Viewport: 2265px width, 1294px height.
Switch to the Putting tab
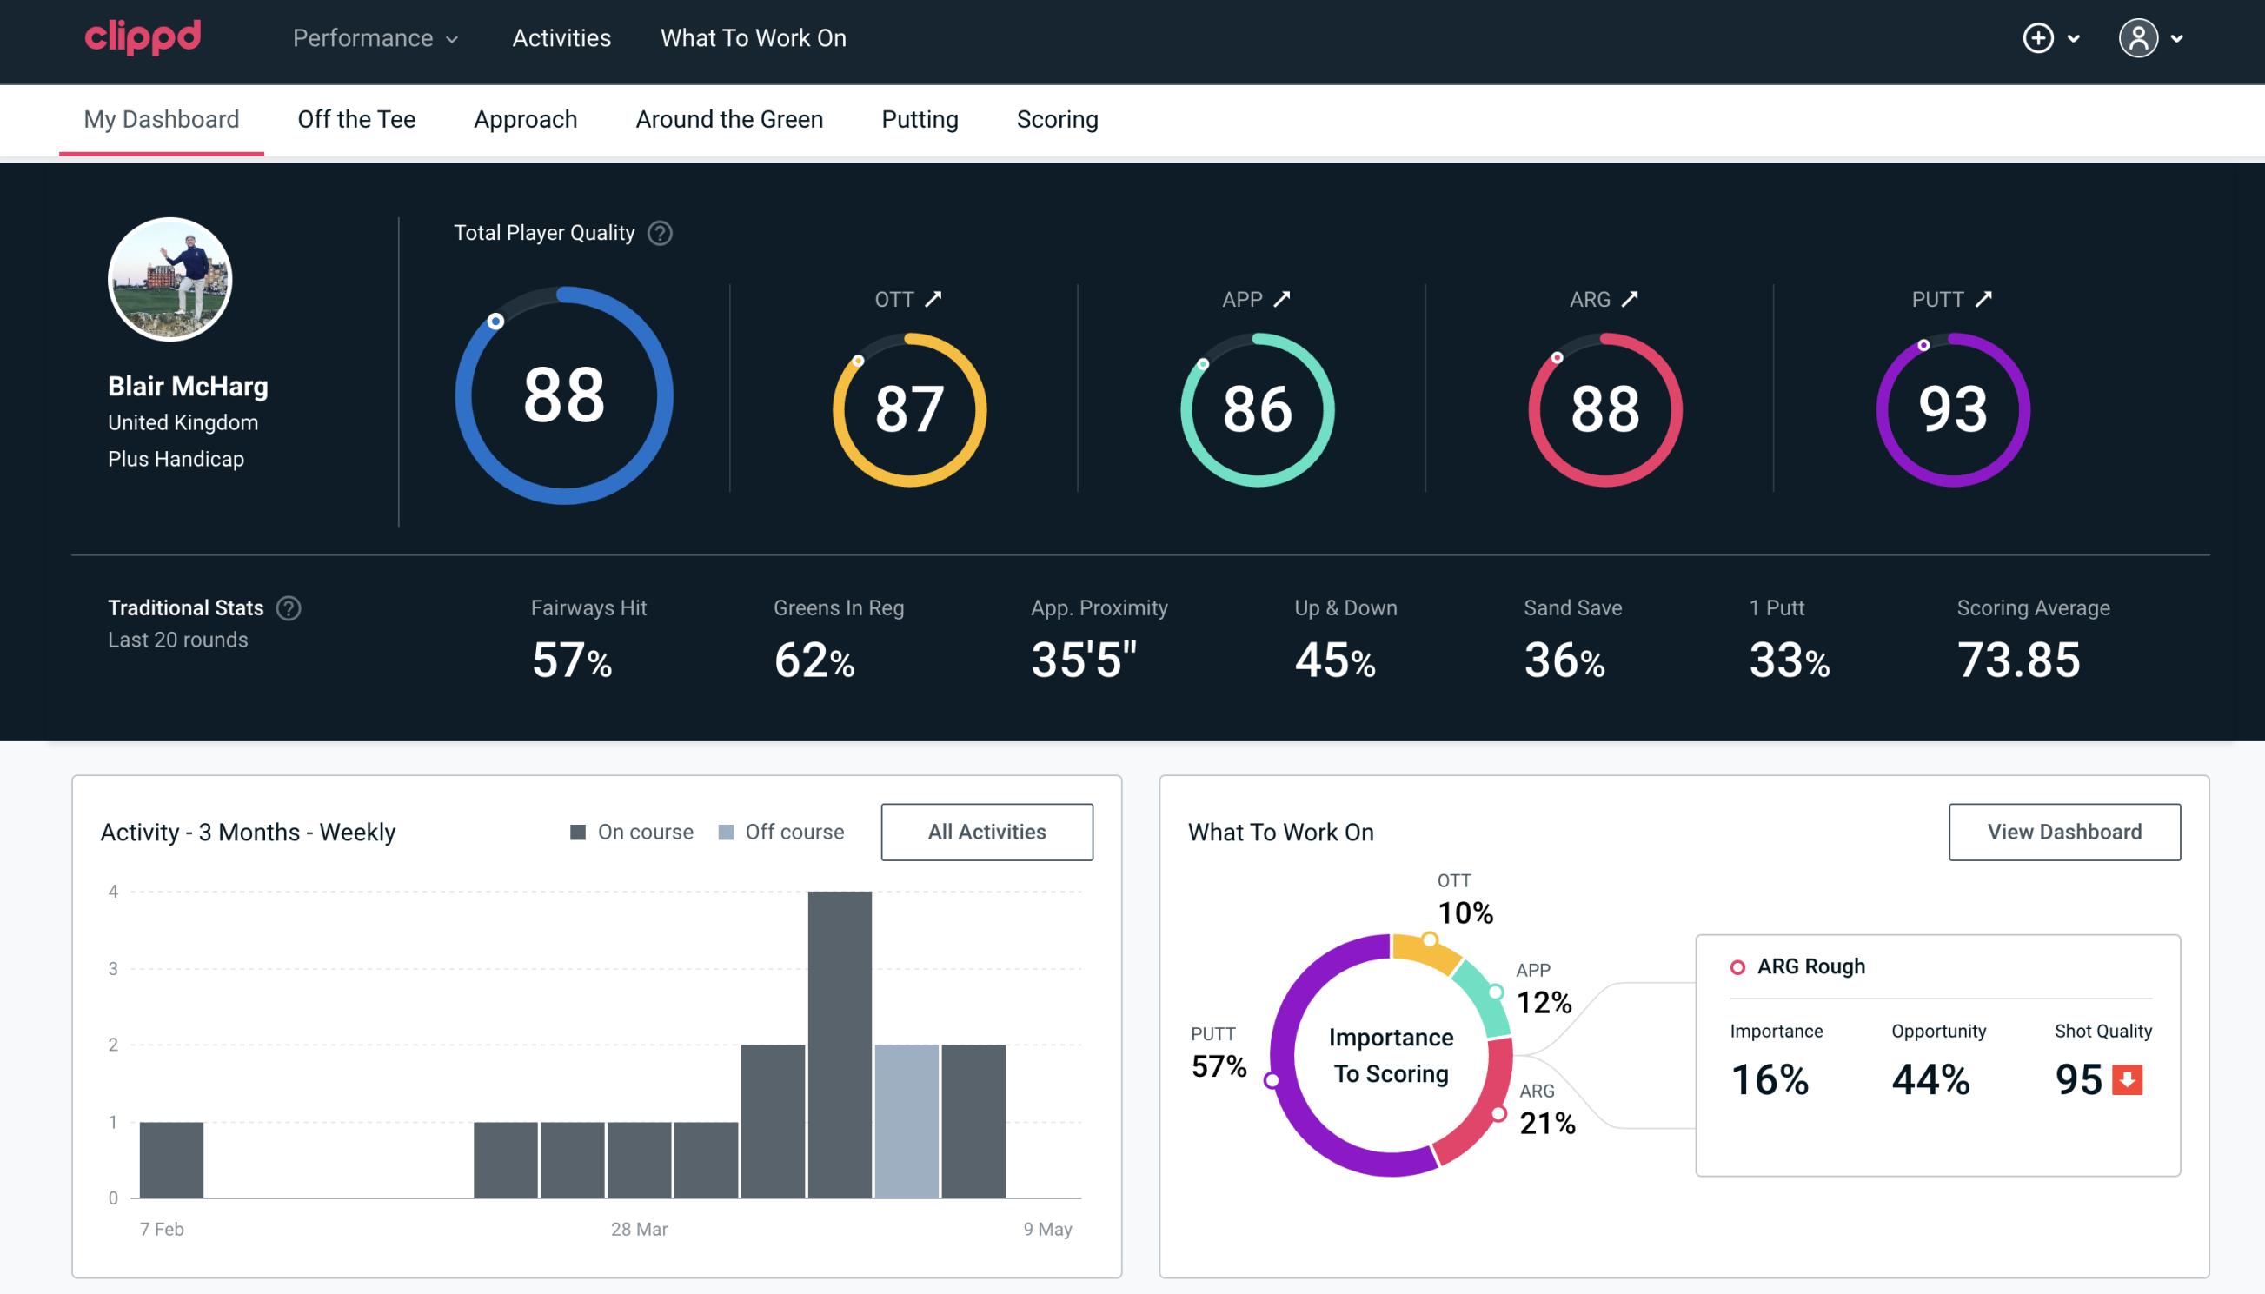pos(920,118)
